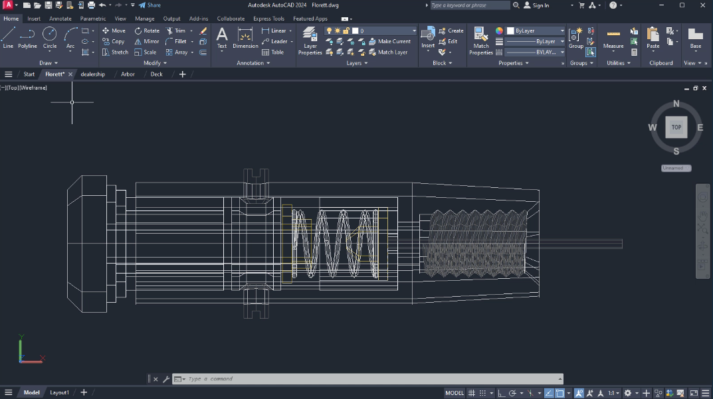Toggle ortho mode in status bar
The image size is (713, 399).
click(501, 393)
